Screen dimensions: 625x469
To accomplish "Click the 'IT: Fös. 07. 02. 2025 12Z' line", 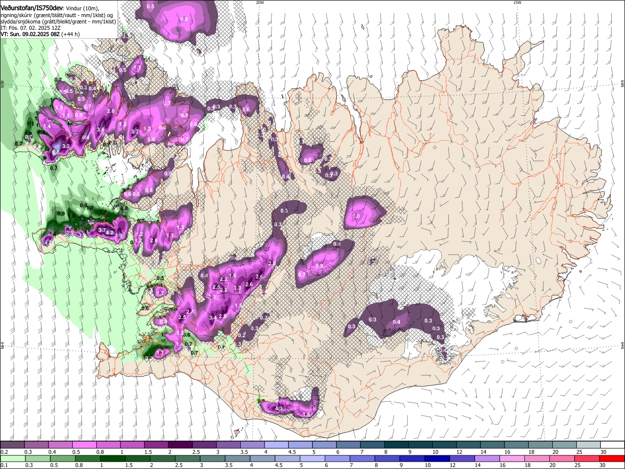I will click(x=30, y=28).
